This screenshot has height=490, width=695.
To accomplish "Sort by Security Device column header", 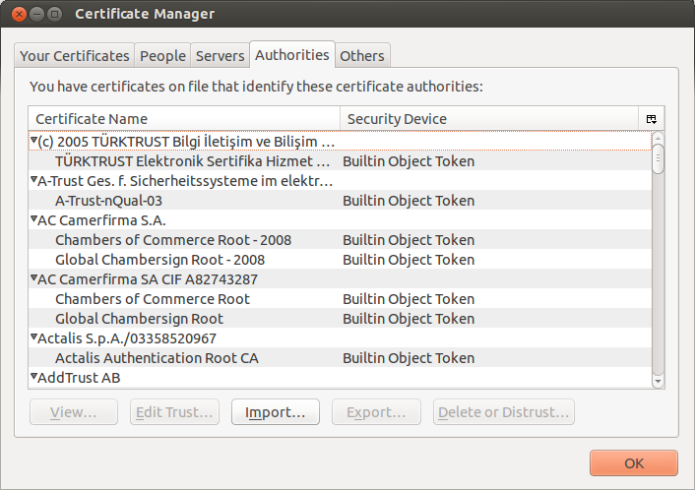I will tap(488, 119).
